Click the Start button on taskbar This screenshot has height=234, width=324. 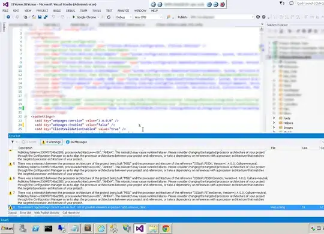(7, 229)
